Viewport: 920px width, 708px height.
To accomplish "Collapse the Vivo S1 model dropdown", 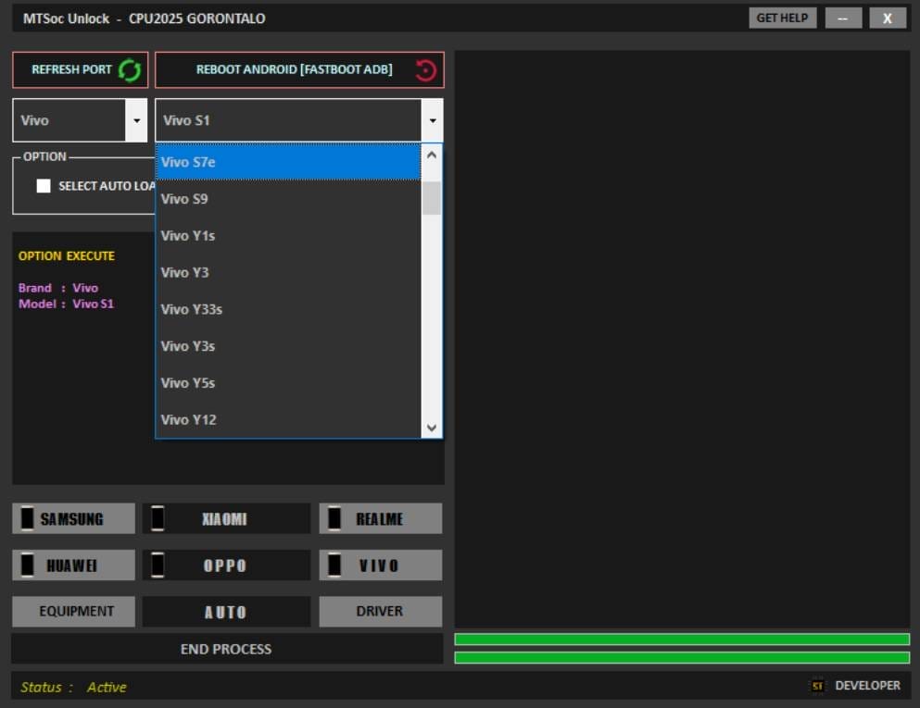I will 432,118.
